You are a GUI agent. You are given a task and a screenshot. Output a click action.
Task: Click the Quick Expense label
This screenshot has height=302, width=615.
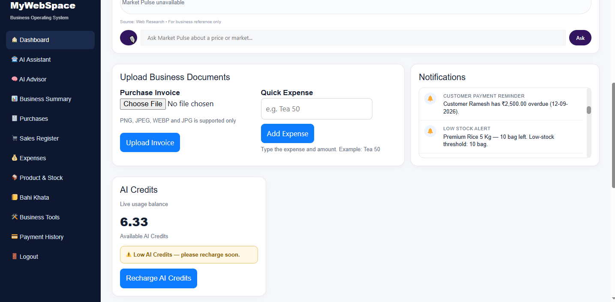287,93
